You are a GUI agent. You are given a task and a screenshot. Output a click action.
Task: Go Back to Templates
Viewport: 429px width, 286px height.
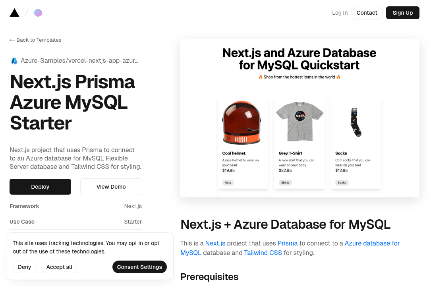point(35,40)
